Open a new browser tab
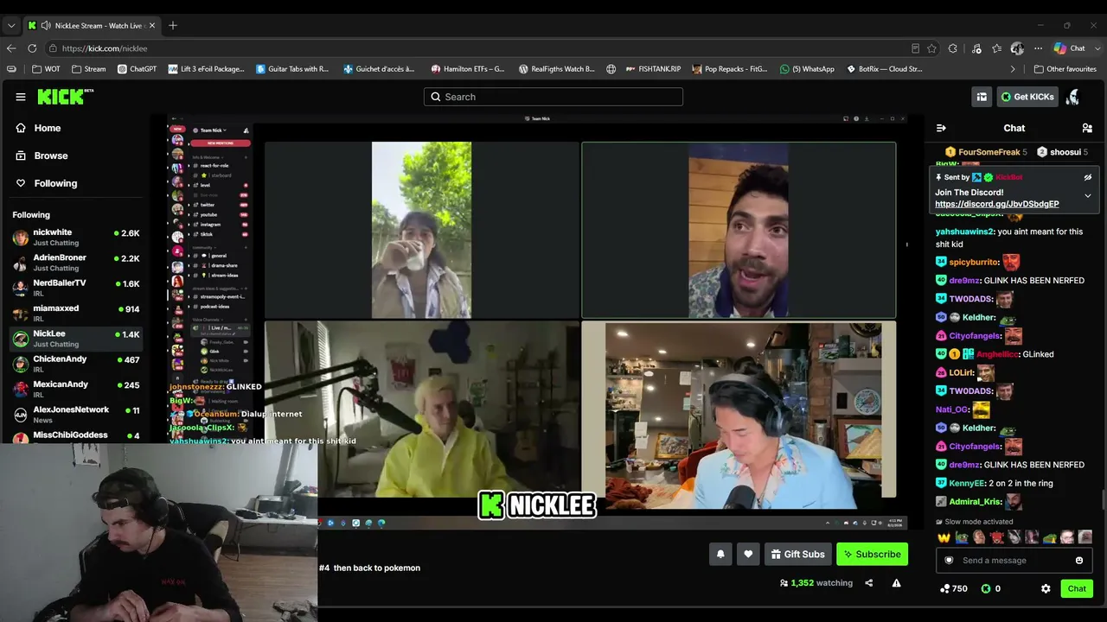1107x622 pixels. (x=173, y=26)
